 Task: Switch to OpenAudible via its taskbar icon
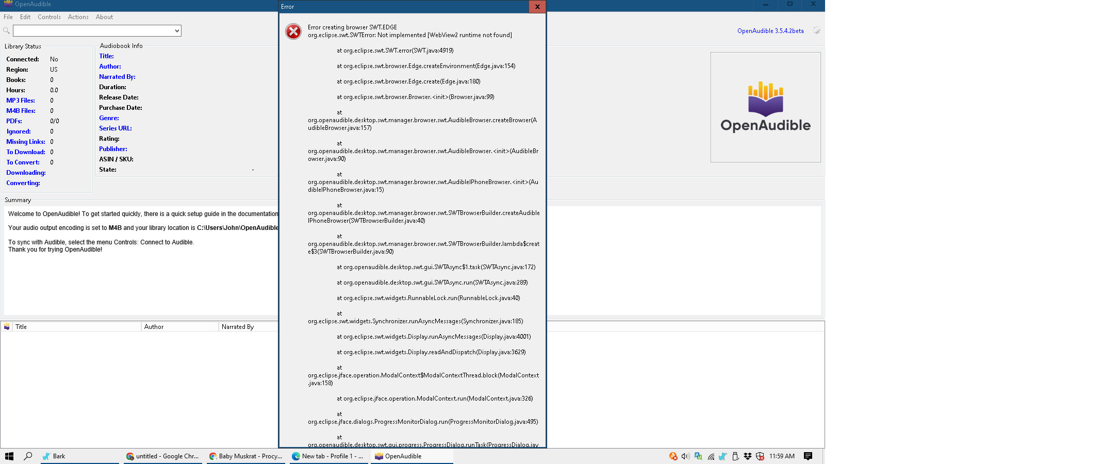click(406, 456)
